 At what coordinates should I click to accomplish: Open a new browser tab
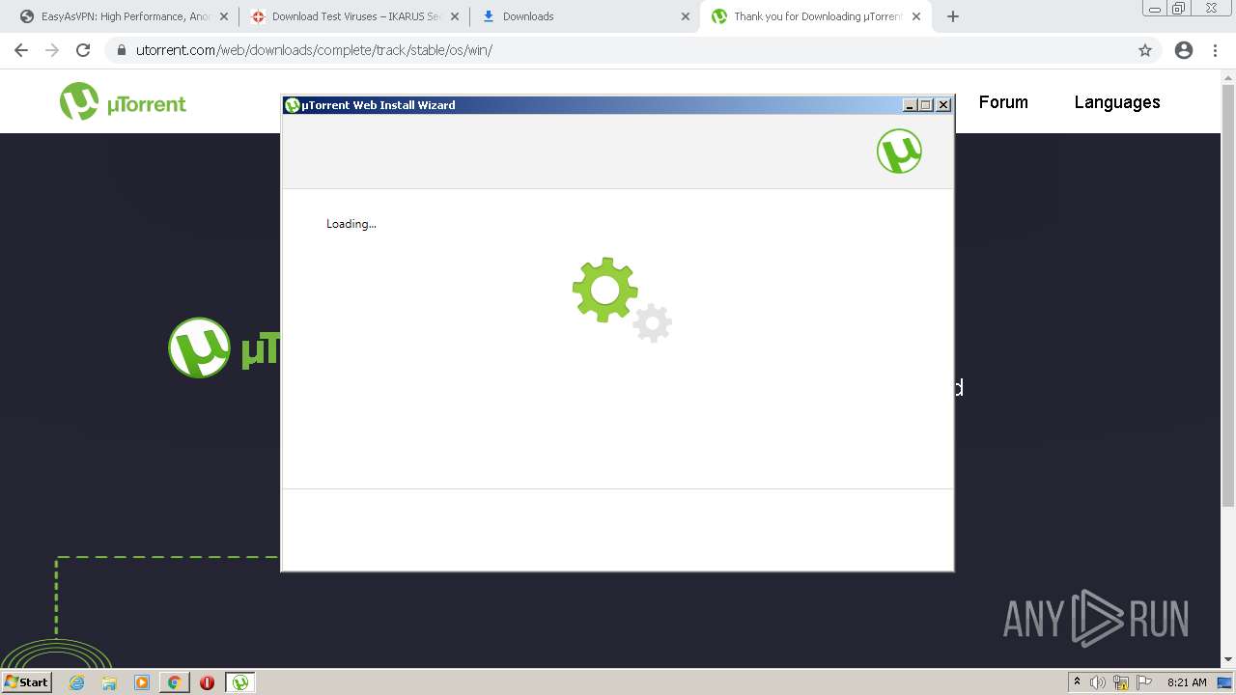(x=953, y=16)
